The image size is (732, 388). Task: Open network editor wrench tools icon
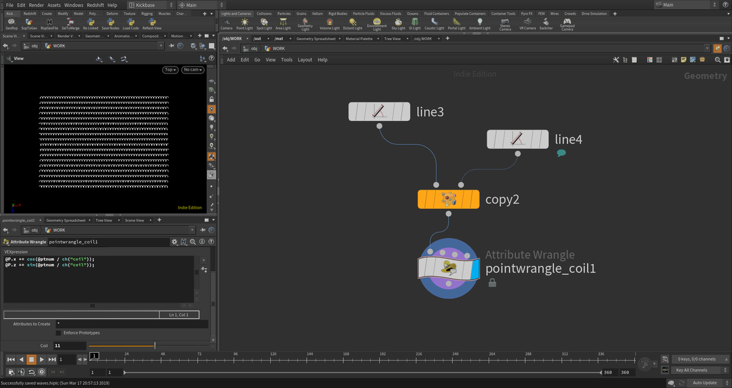(616, 59)
